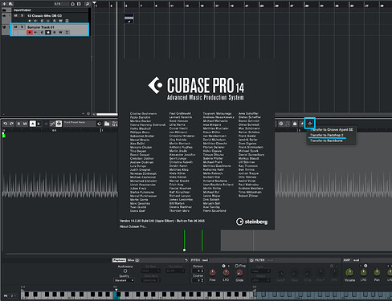
Task: Click the Add Track plus icon
Action: point(4,4)
